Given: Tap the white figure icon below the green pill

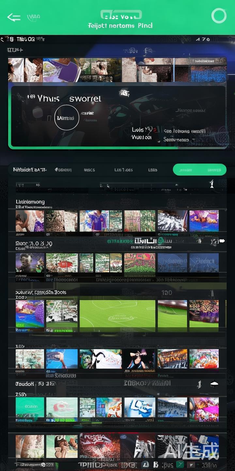Looking at the screenshot, I should tap(211, 184).
